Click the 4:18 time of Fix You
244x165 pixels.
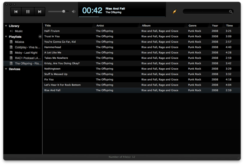tap(228, 80)
